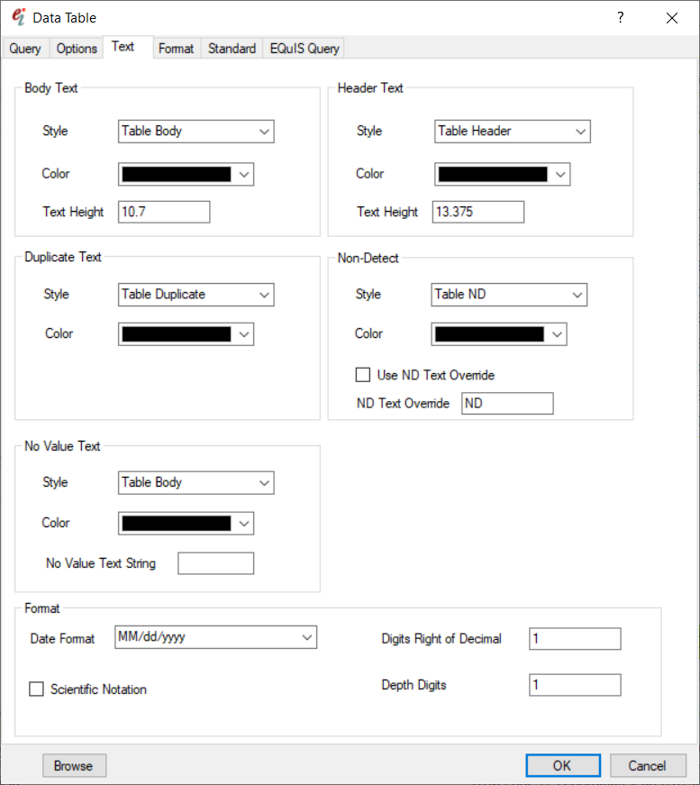Screen dimensions: 700x785
Task: Open the Date Format dropdown
Action: click(x=216, y=637)
